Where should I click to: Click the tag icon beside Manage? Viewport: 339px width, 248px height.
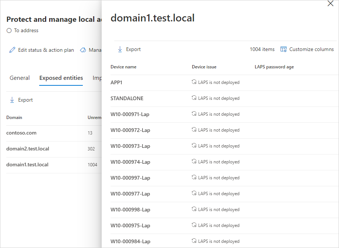pos(83,50)
